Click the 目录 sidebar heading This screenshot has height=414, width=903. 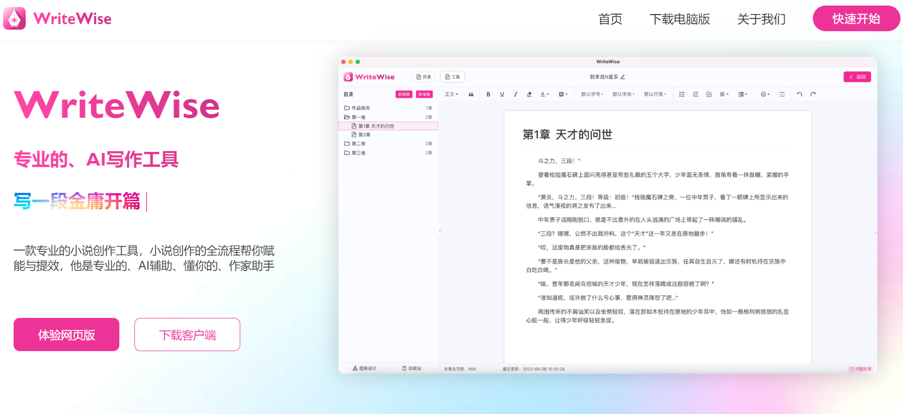349,95
